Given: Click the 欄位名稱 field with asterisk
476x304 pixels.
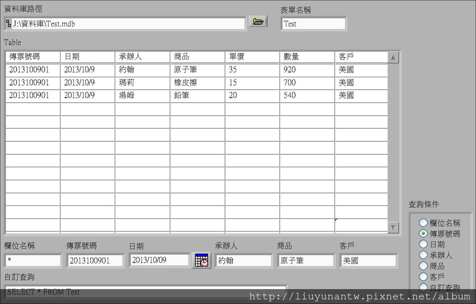Looking at the screenshot, I should [x=33, y=261].
